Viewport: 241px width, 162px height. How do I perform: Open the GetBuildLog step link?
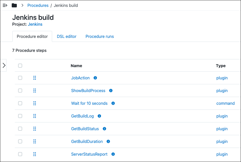[82, 116]
